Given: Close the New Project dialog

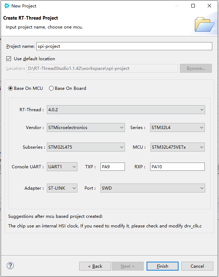Looking at the screenshot, I should 209,6.
